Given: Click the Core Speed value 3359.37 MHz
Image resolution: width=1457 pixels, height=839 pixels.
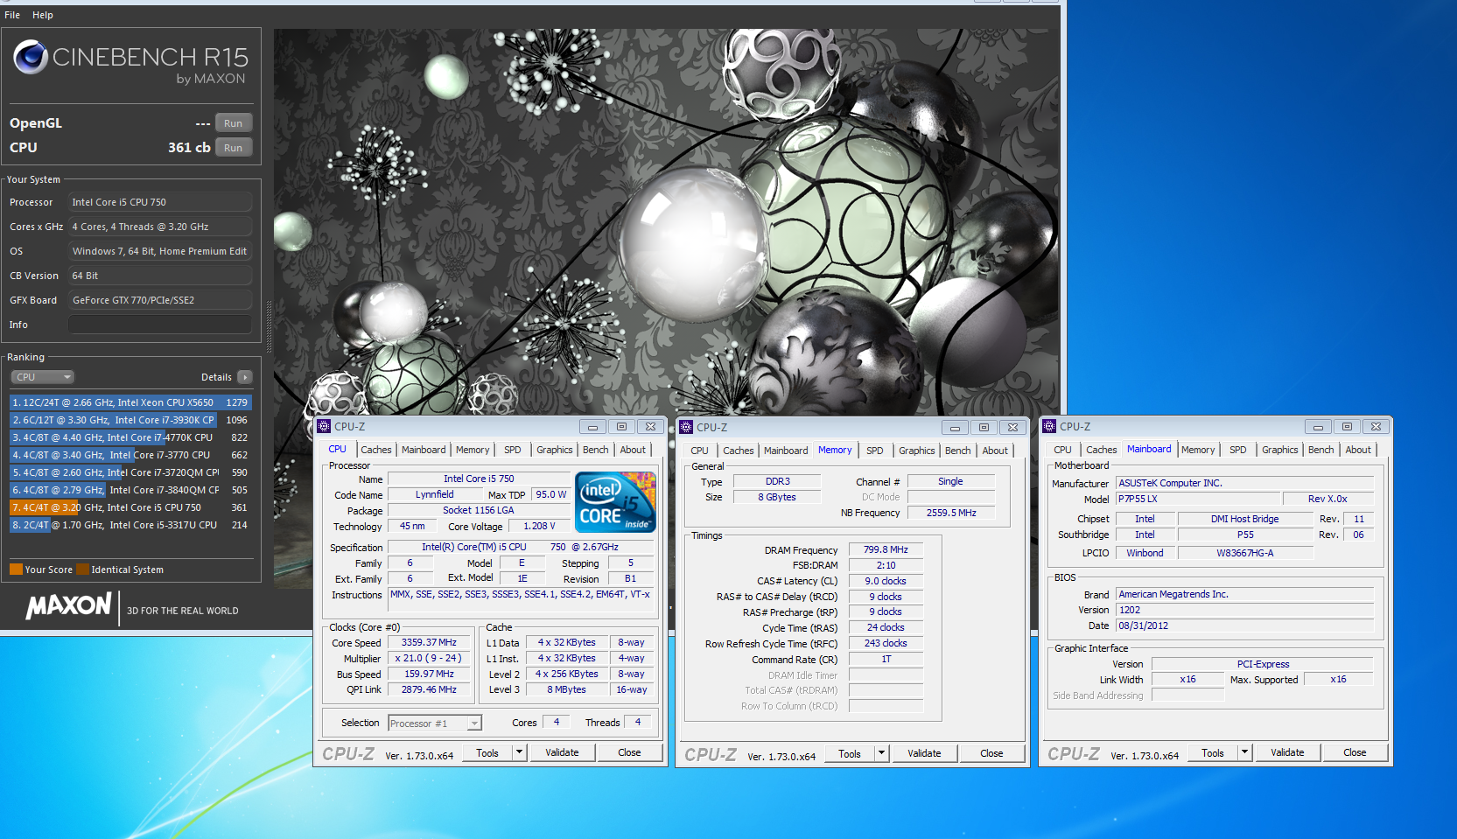Looking at the screenshot, I should click(429, 642).
